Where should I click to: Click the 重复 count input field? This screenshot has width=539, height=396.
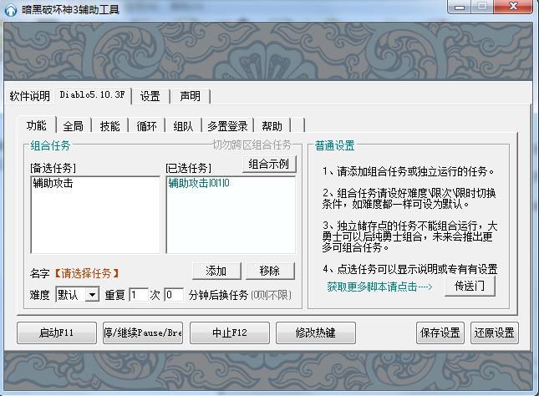(x=138, y=295)
